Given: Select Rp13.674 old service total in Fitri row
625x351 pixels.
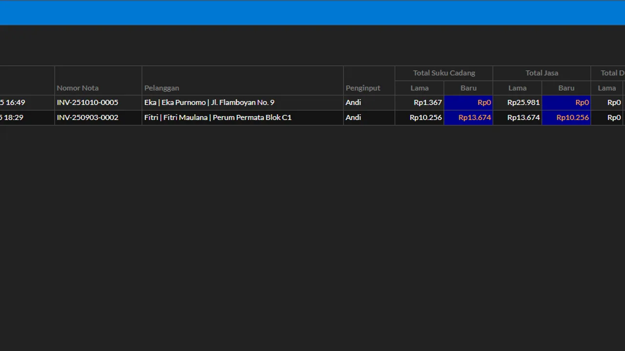Looking at the screenshot, I should pyautogui.click(x=518, y=117).
